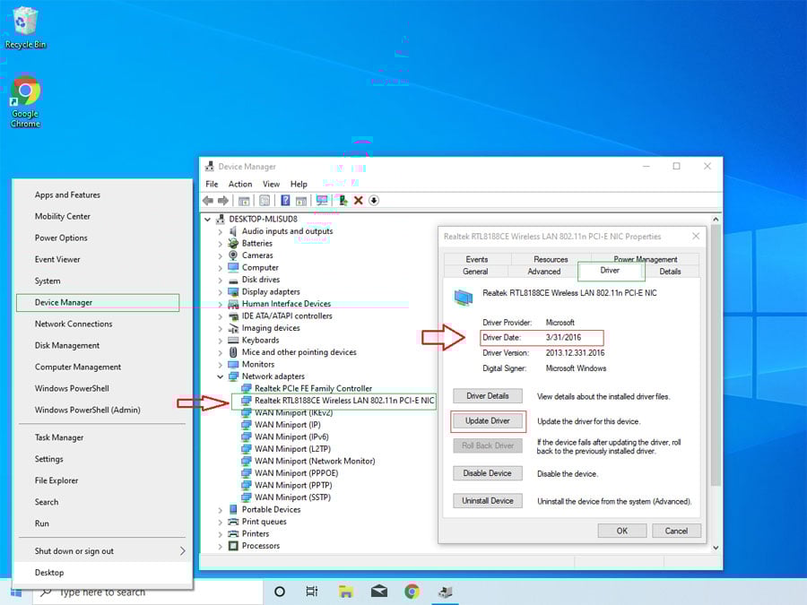Click the circled down-arrow toolbar icon

coord(374,201)
